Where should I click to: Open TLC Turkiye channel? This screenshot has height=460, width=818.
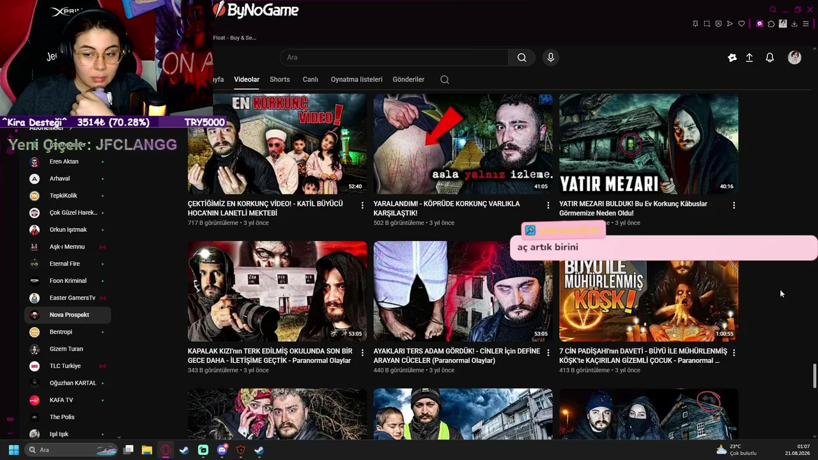pyautogui.click(x=68, y=366)
